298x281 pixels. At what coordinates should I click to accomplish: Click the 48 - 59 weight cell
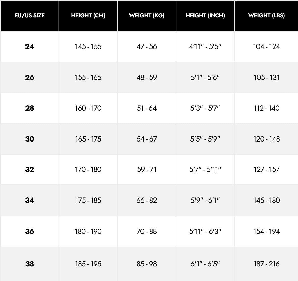[x=147, y=77]
